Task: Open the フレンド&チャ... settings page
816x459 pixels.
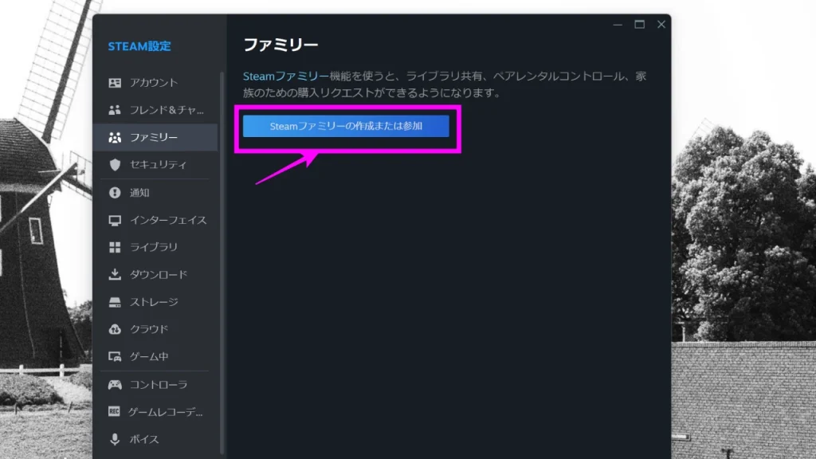Action: 155,110
